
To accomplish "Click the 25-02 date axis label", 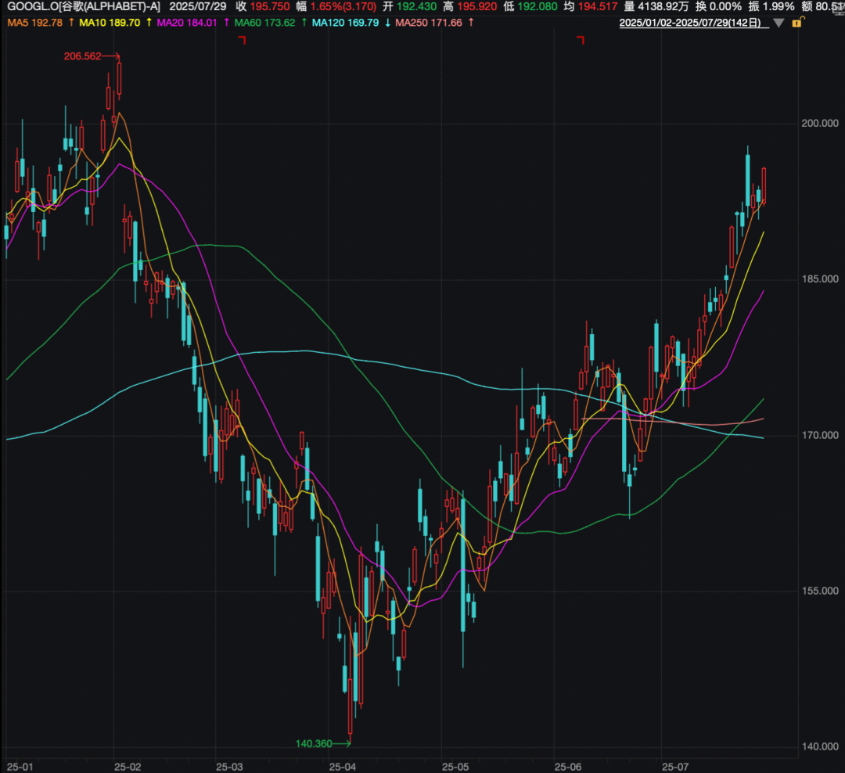I will pyautogui.click(x=128, y=767).
